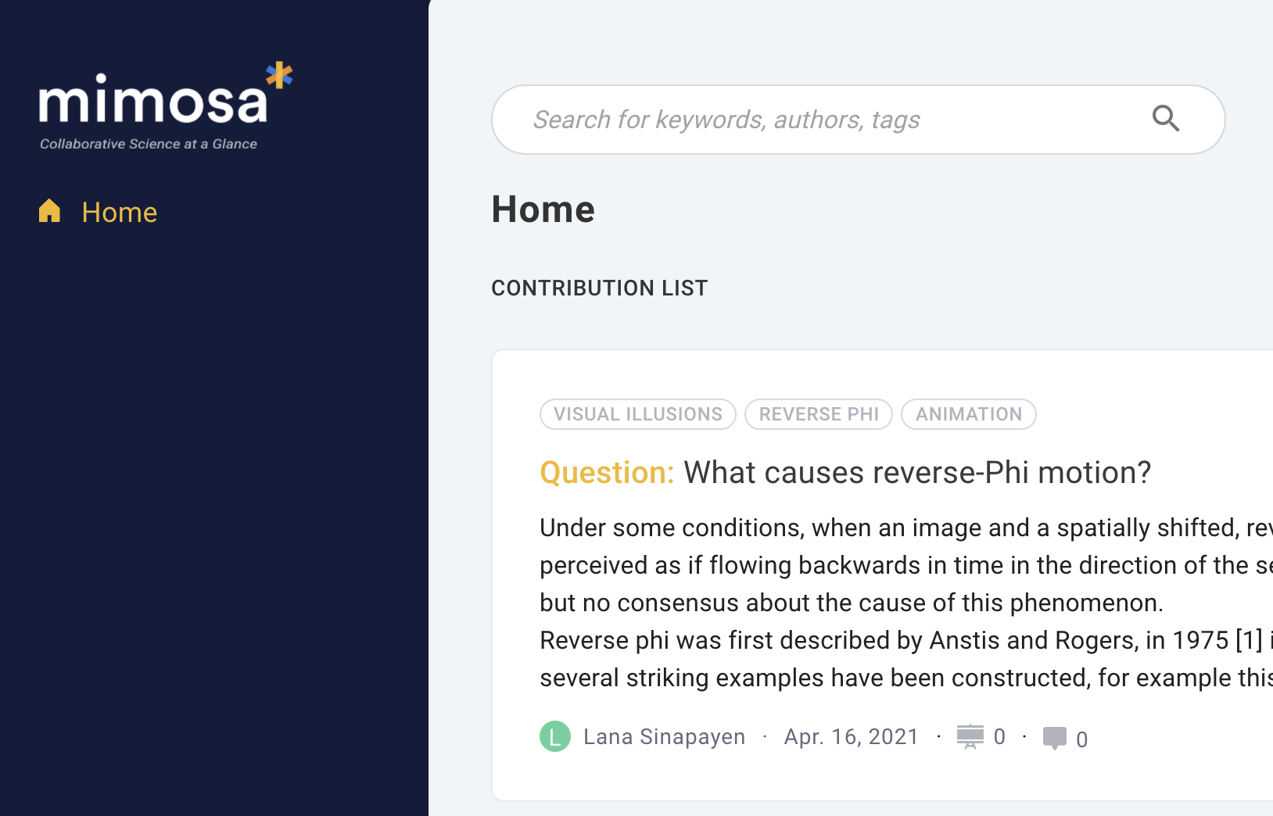Click inside the keyword search field

pos(782,119)
